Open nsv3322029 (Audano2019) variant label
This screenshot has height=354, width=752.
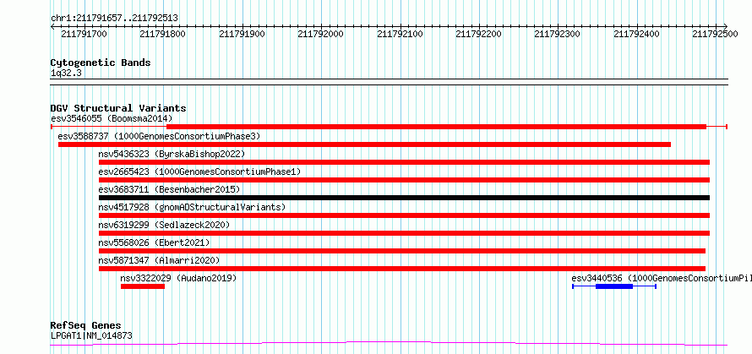tap(178, 278)
